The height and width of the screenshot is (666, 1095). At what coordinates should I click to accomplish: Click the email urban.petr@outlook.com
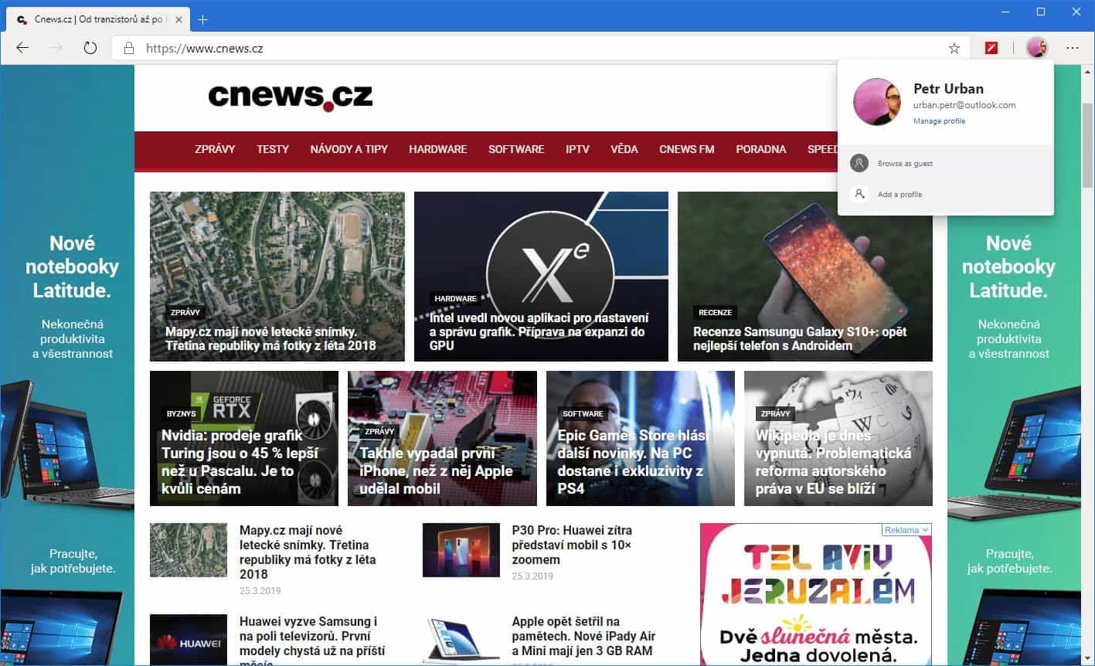point(964,105)
